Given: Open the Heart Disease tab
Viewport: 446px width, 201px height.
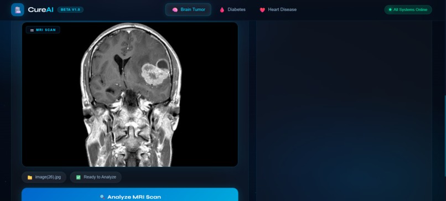Looking at the screenshot, I should tap(278, 9).
